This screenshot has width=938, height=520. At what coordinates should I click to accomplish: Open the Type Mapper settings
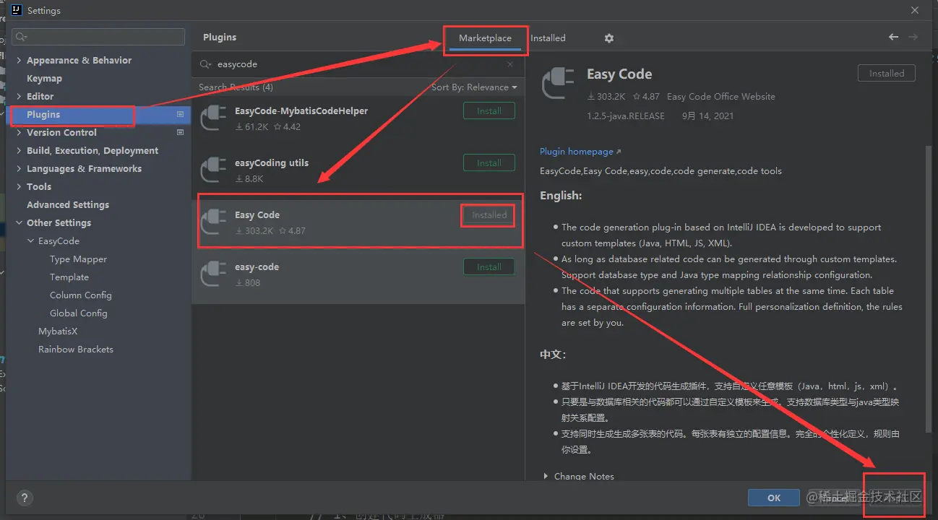[x=78, y=259]
